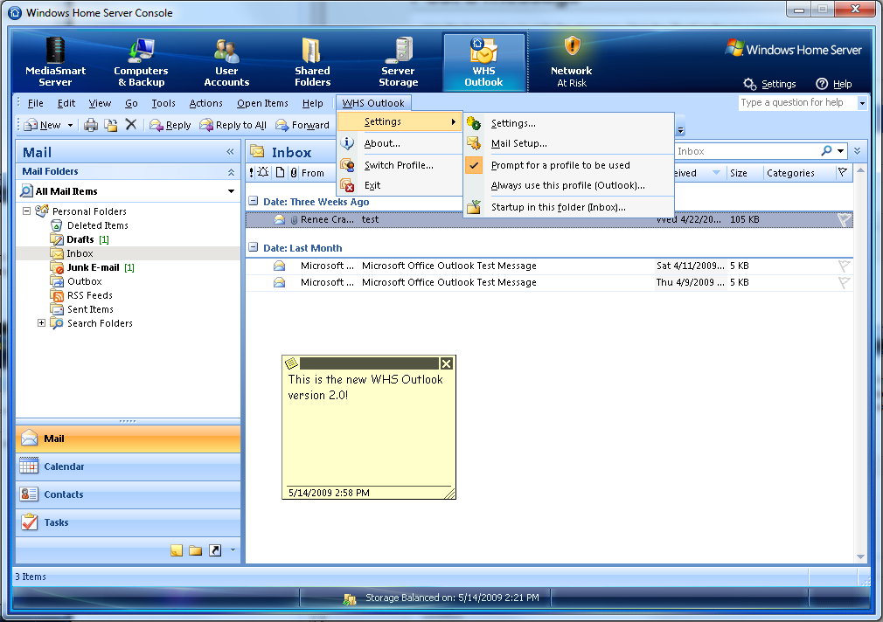883x622 pixels.
Task: Choose Settings... in the submenu
Action: click(x=569, y=123)
